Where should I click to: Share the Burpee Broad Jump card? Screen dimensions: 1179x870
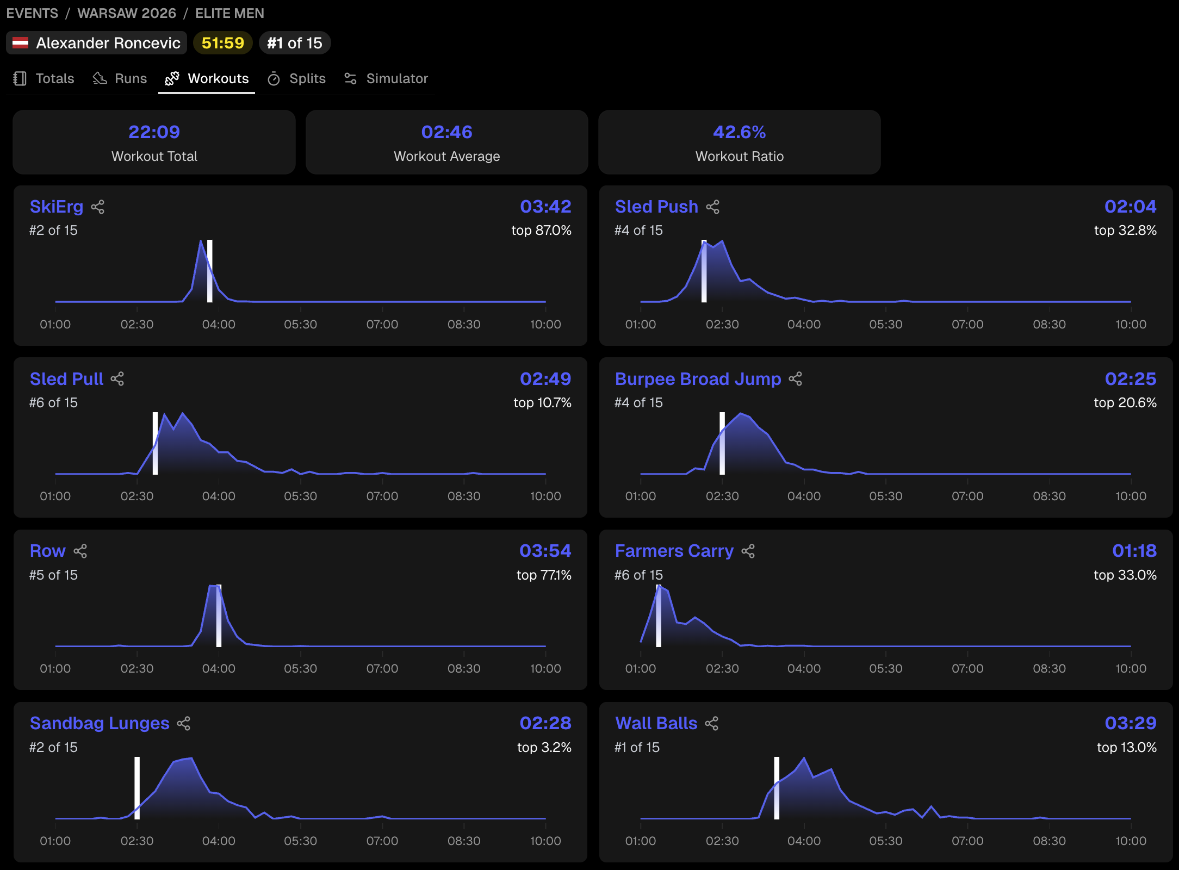pos(795,379)
